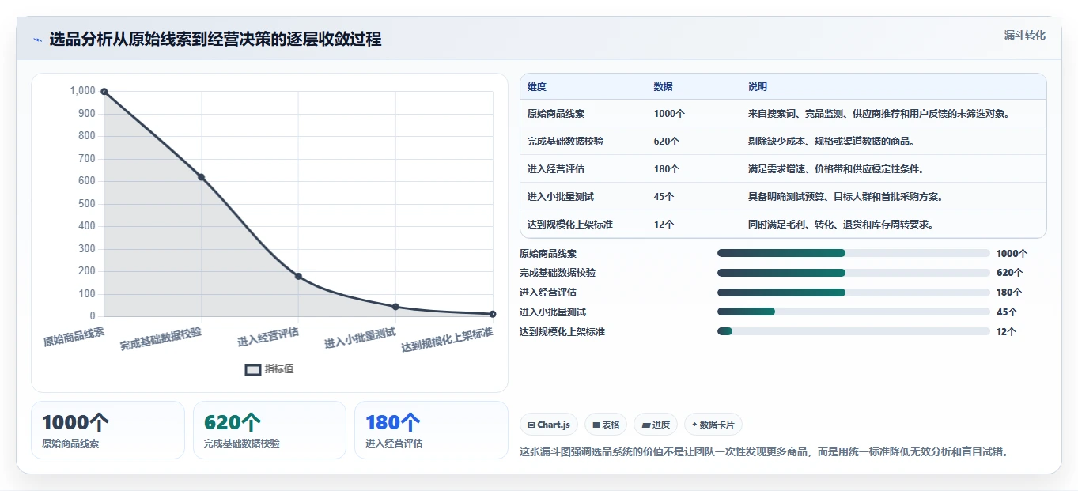The width and height of the screenshot is (1078, 491).
Task: Click the description starting 具备明确测试预算
Action: (x=845, y=197)
